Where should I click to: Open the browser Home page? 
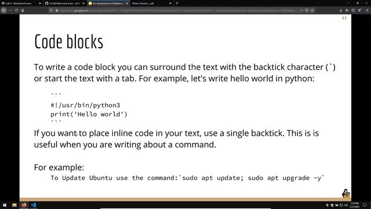[23, 10]
